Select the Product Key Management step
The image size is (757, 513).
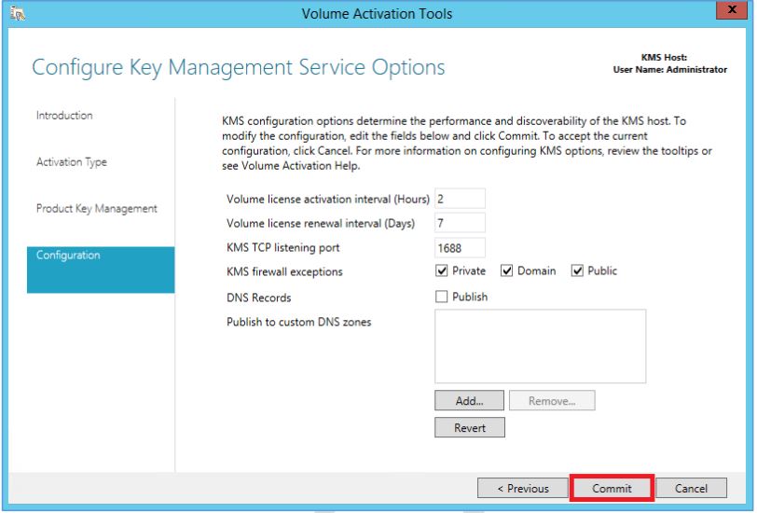97,209
